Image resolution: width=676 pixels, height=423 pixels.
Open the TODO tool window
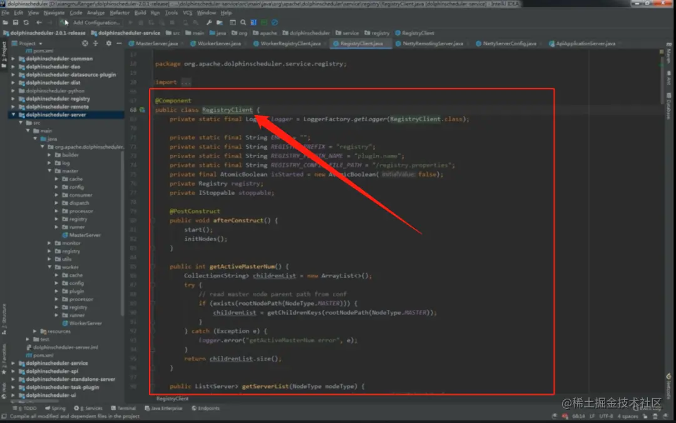pyautogui.click(x=25, y=409)
